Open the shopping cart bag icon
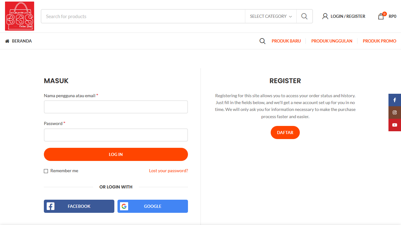Screen dimensions: 401x225 coord(381,16)
